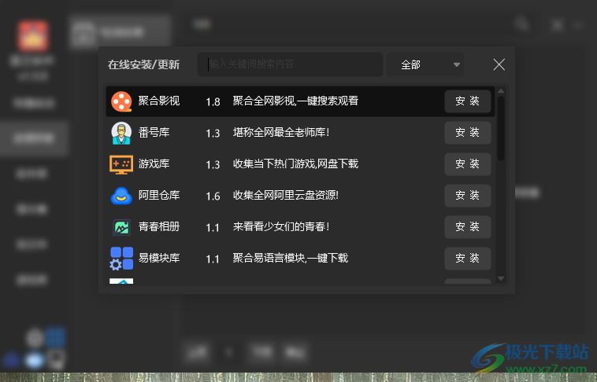Install the 聚合影视 plugin
Screen dimensions: 597x382
(468, 101)
